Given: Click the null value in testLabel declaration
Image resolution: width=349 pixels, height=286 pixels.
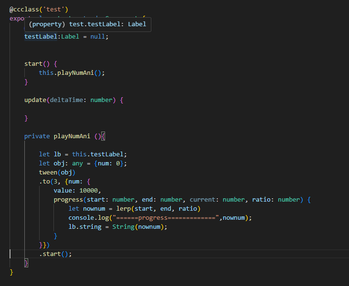Looking at the screenshot, I should point(97,36).
